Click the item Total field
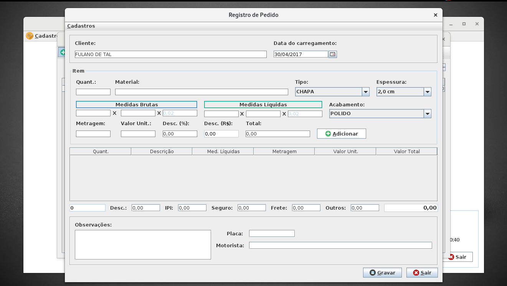This screenshot has height=286, width=507. [x=278, y=134]
